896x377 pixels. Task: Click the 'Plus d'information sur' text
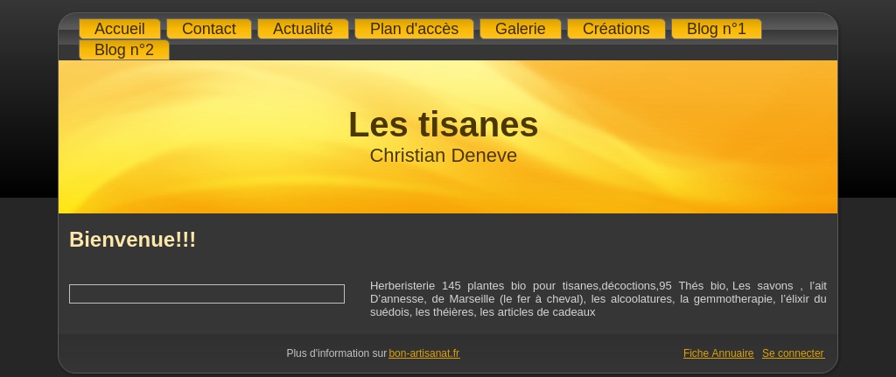coord(337,353)
